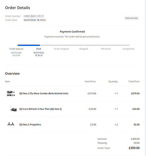Click the Order Total amount £309.00
Image resolution: width=146 pixels, height=156 pixels.
pyautogui.click(x=134, y=148)
